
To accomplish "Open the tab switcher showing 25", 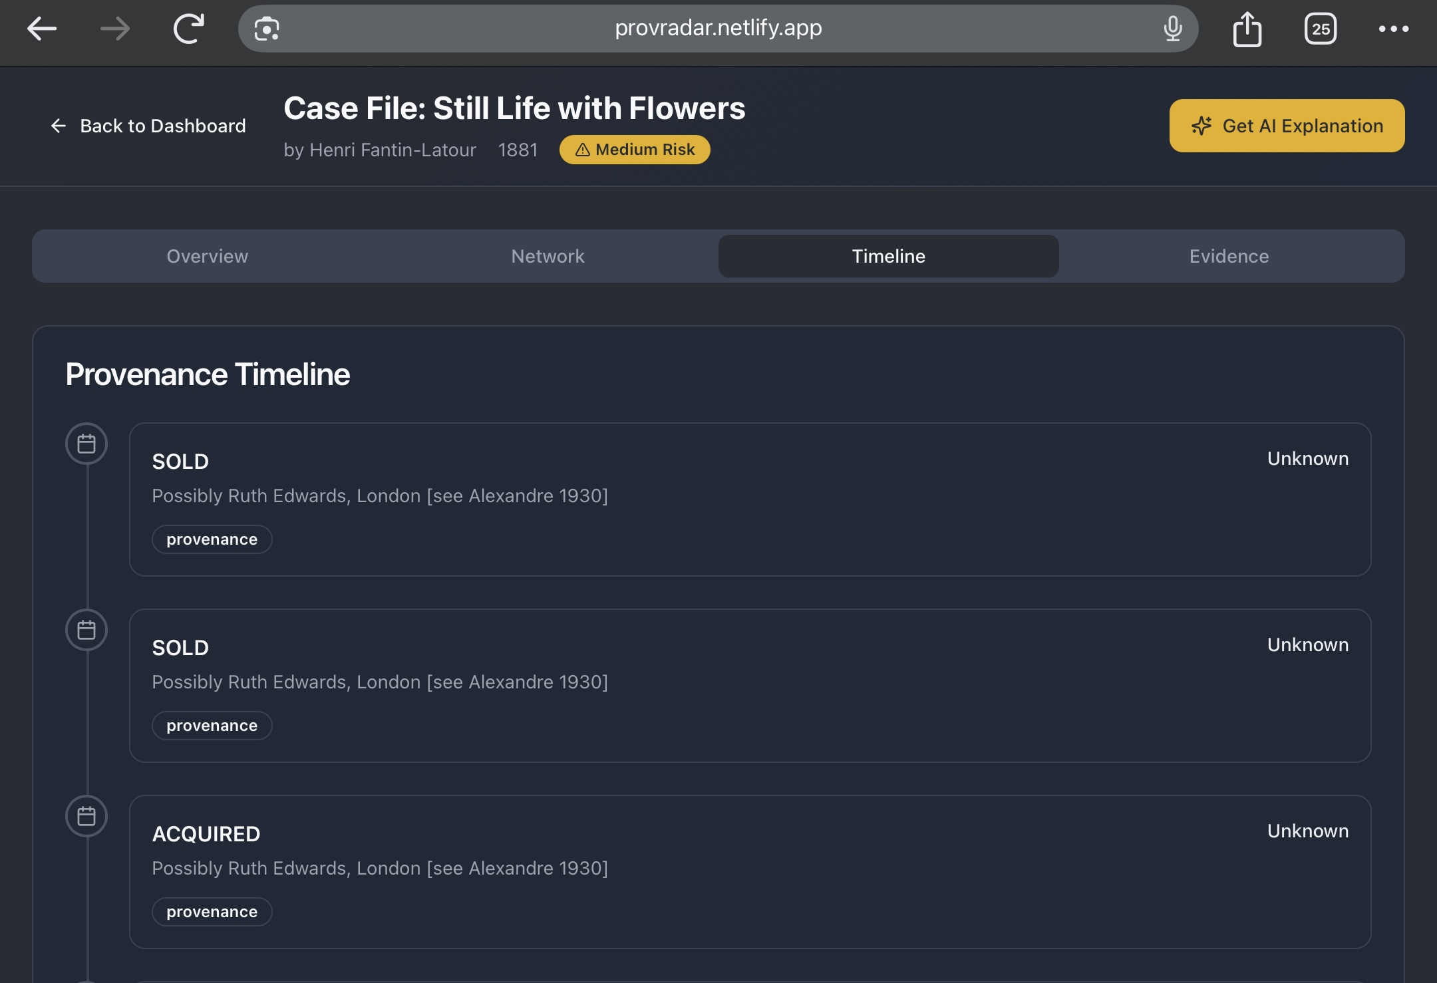I will point(1321,29).
